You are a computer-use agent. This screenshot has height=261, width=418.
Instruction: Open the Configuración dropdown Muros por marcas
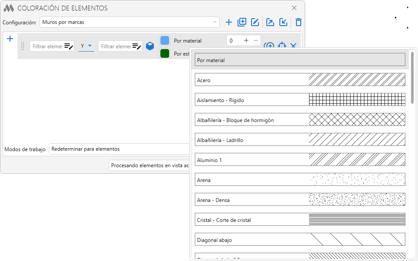pyautogui.click(x=129, y=22)
